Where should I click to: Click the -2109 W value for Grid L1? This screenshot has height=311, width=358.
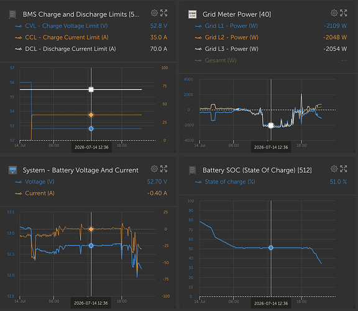(336, 26)
